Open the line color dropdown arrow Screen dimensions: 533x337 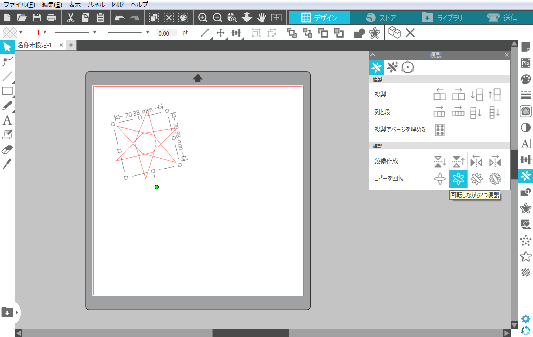(x=45, y=33)
